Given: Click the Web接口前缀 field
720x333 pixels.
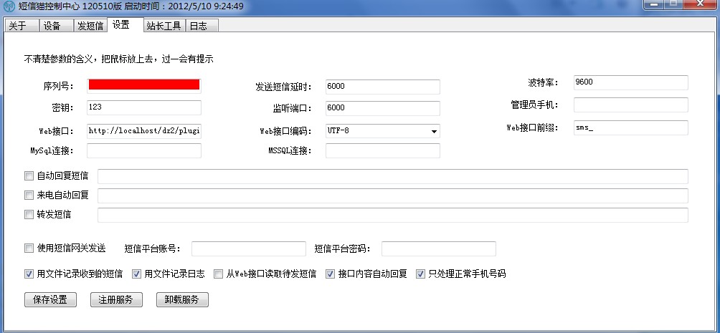Looking at the screenshot, I should pyautogui.click(x=631, y=128).
